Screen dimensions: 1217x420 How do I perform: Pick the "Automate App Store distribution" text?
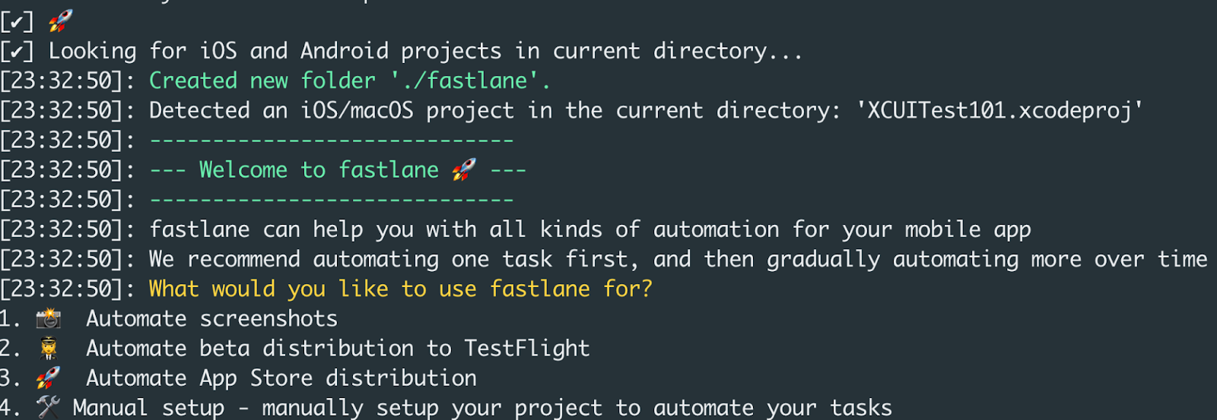coord(281,377)
